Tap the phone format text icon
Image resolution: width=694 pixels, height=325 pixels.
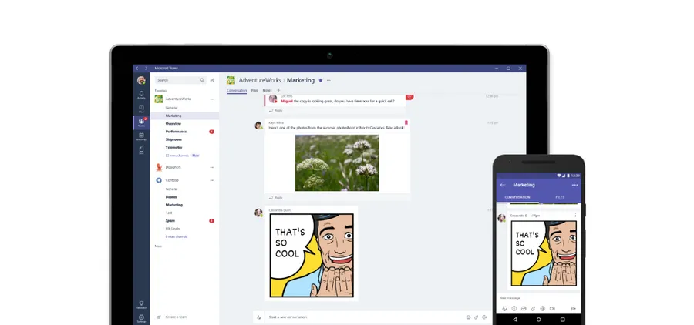[x=504, y=309]
